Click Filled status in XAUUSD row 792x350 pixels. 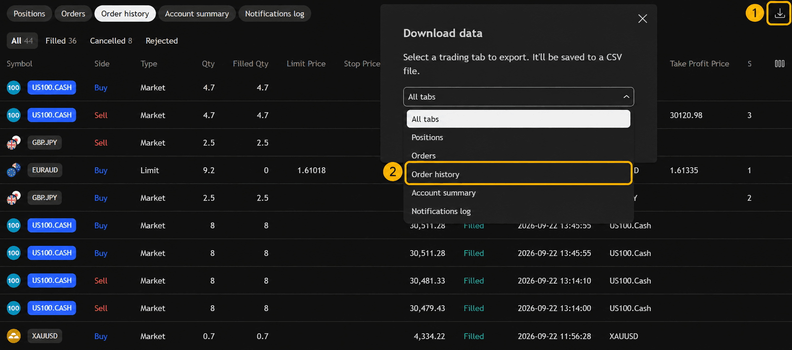(474, 336)
